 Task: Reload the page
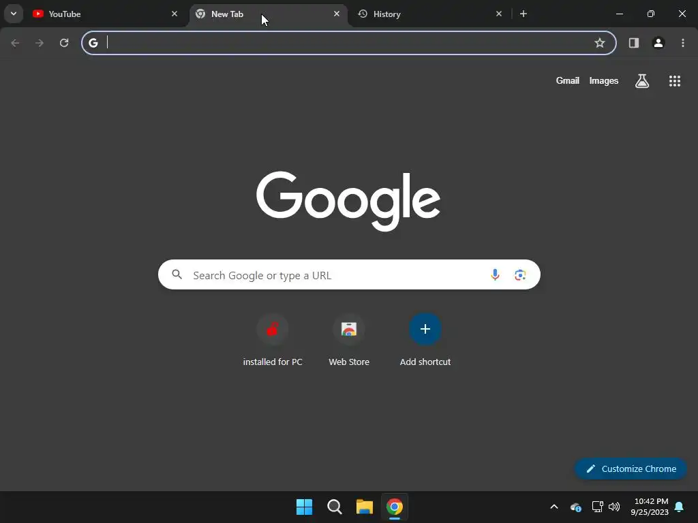[x=64, y=43]
